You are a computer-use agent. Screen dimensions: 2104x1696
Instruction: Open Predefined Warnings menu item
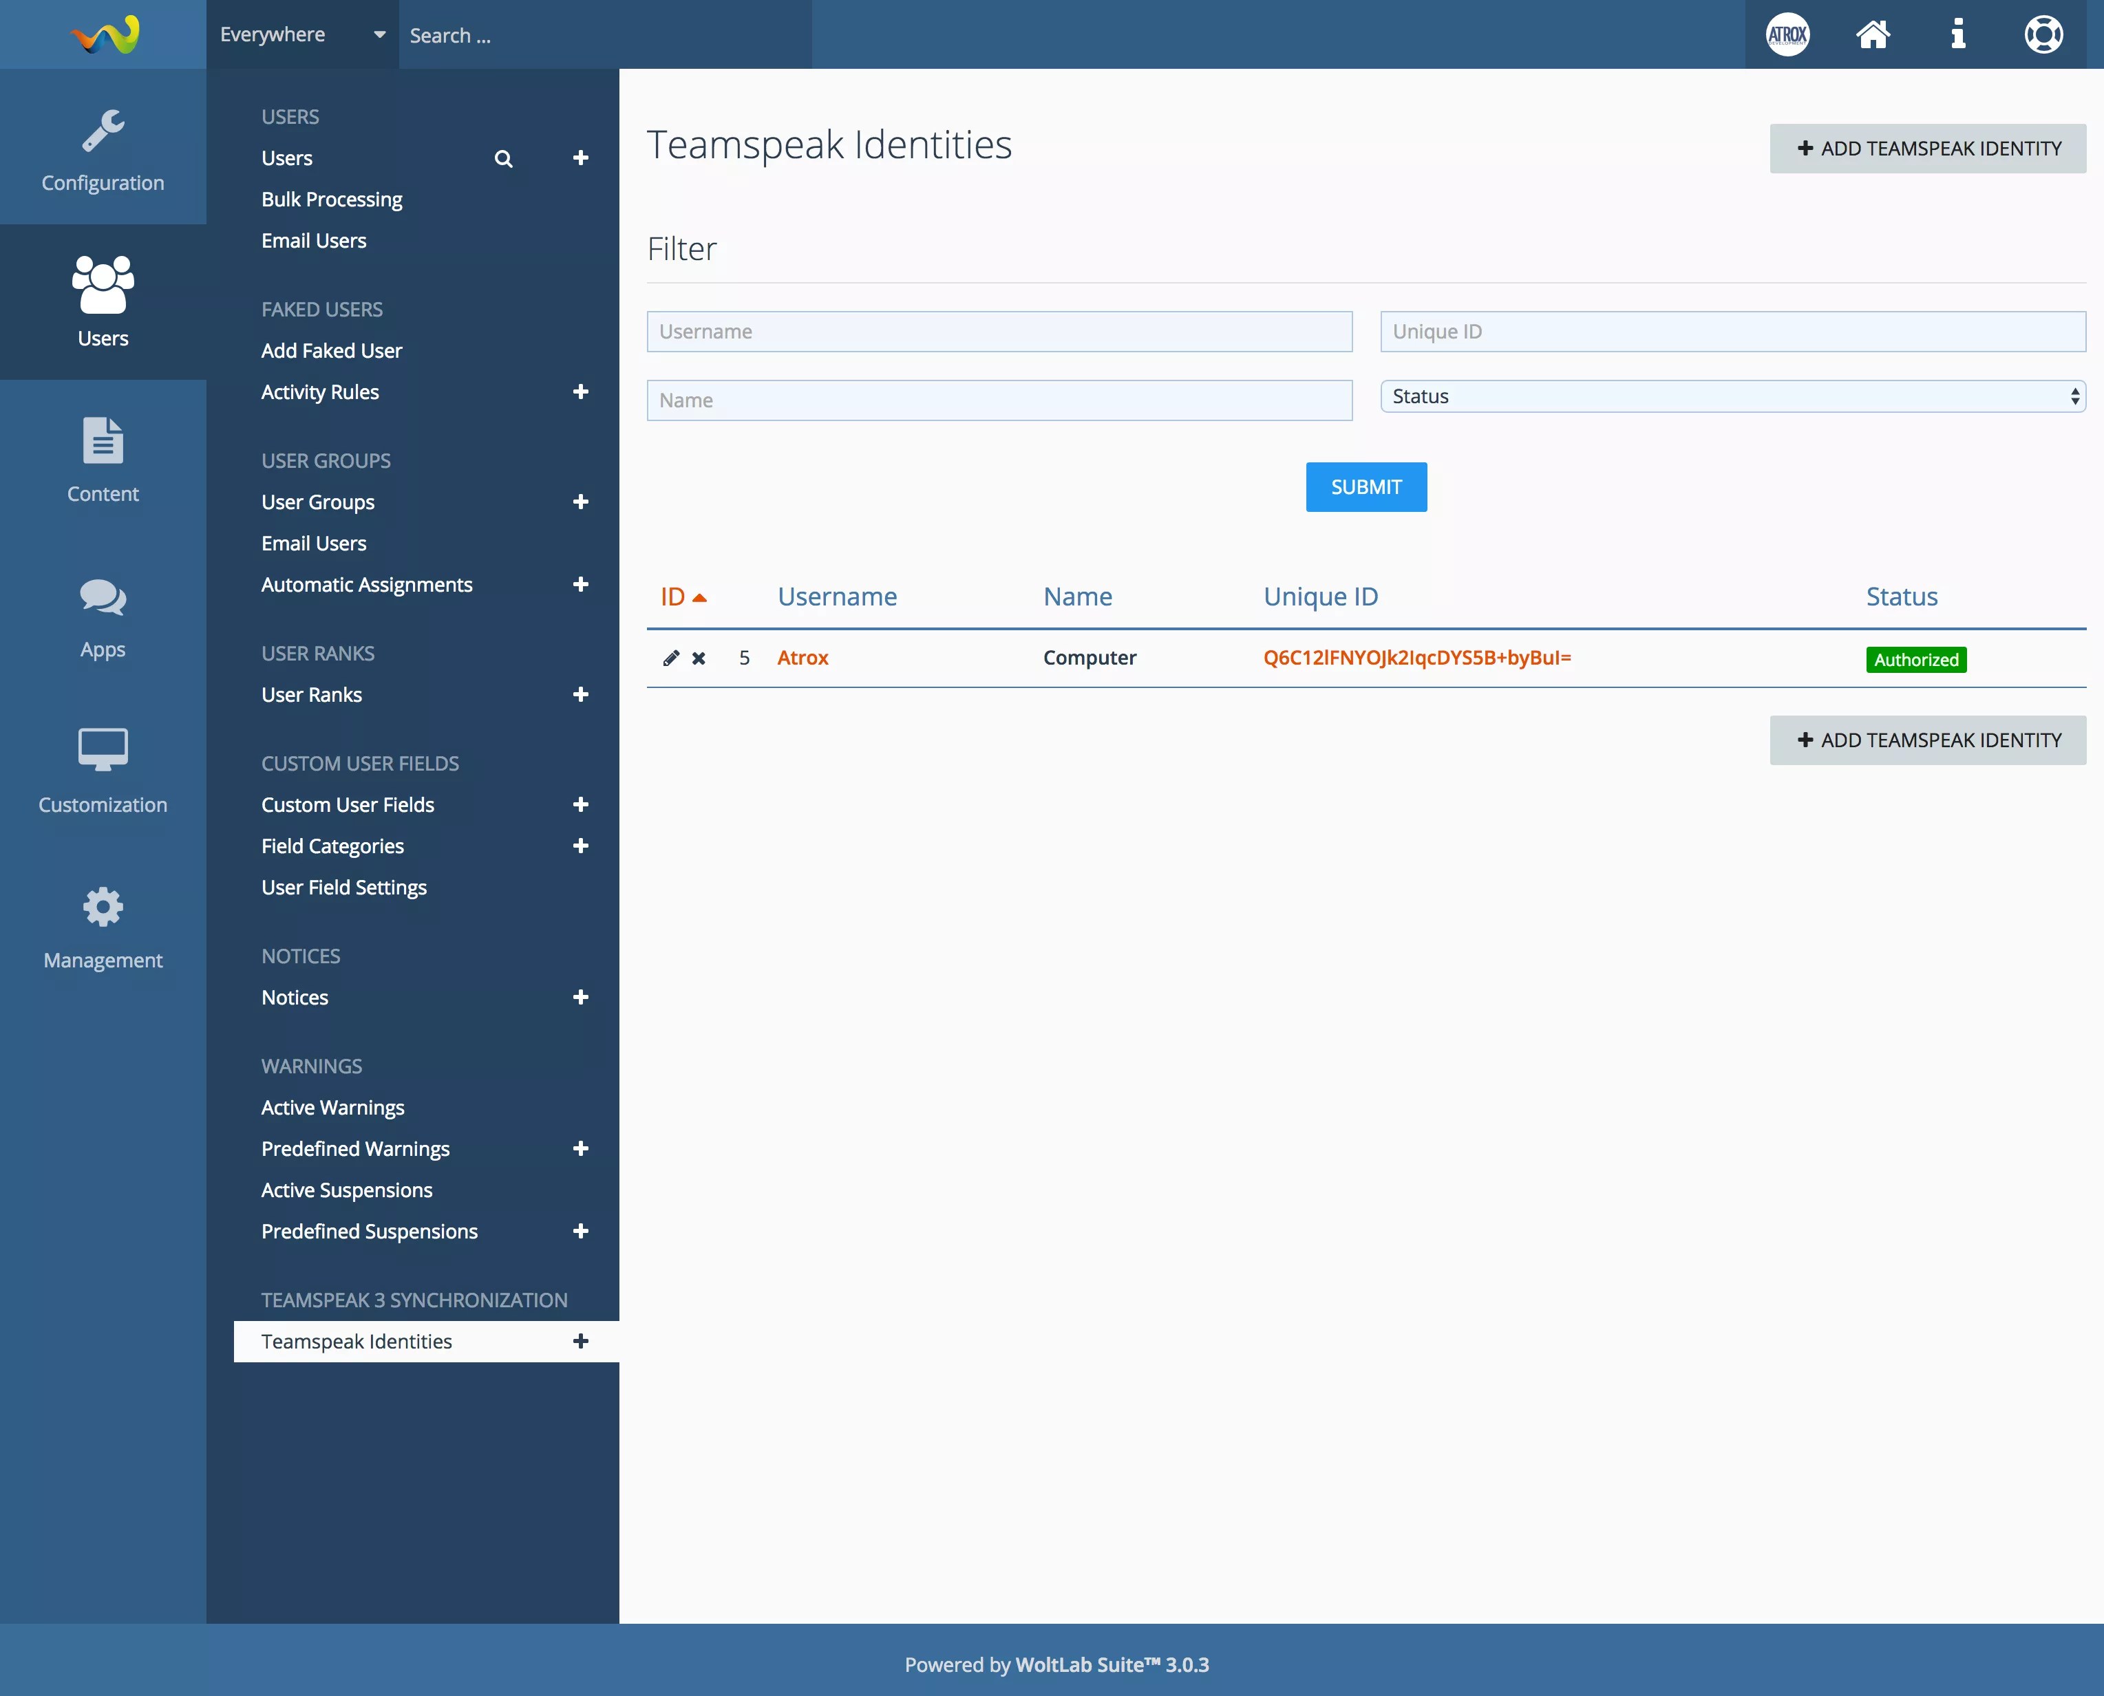point(354,1149)
